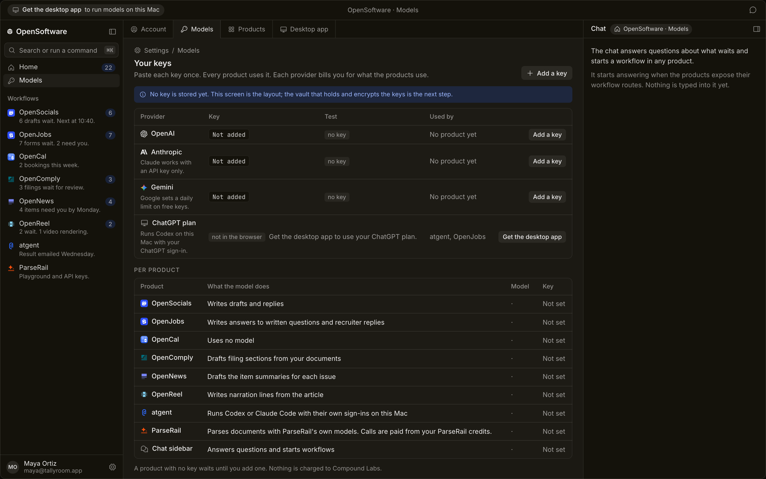Click 'Uses no model' in OpenCal row
The image size is (766, 479).
[x=230, y=341]
